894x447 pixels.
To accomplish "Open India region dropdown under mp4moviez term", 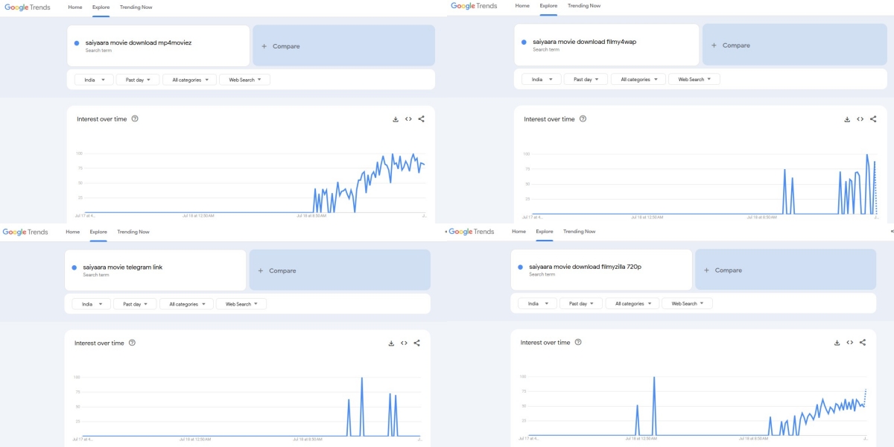I will pyautogui.click(x=94, y=80).
